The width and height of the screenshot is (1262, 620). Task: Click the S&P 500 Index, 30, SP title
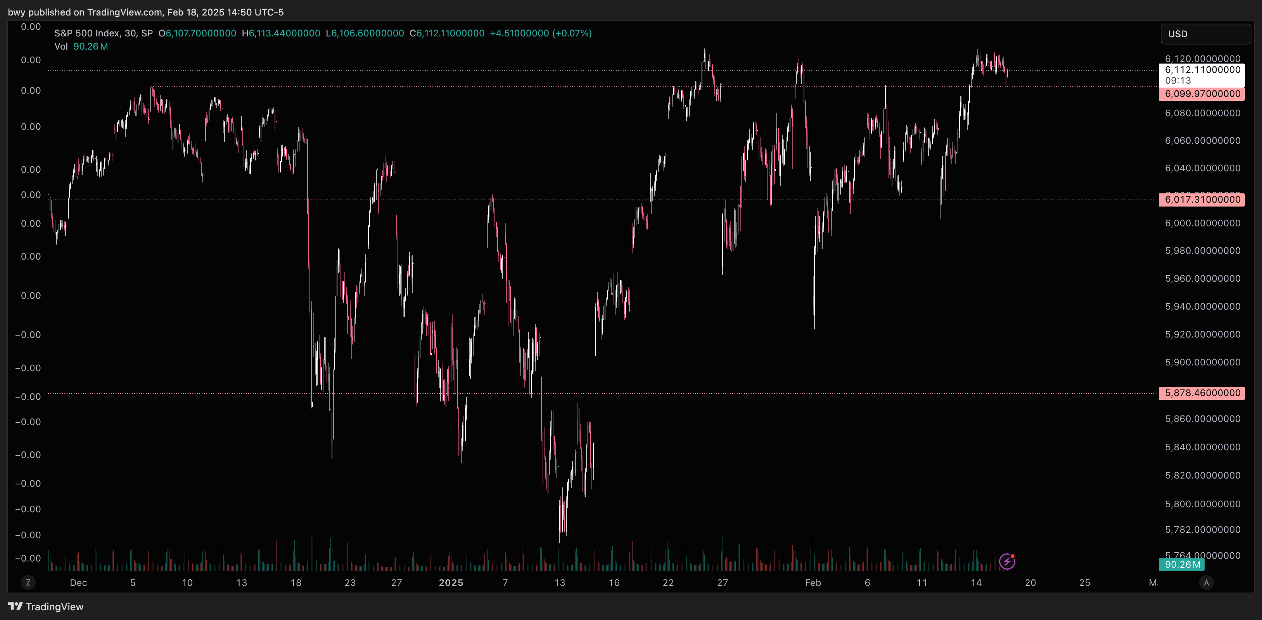pyautogui.click(x=104, y=33)
